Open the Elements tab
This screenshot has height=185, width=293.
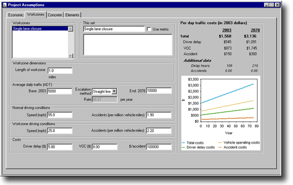[72, 15]
